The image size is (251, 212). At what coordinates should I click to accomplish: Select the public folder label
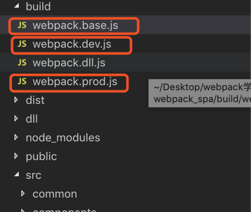pyautogui.click(x=41, y=156)
